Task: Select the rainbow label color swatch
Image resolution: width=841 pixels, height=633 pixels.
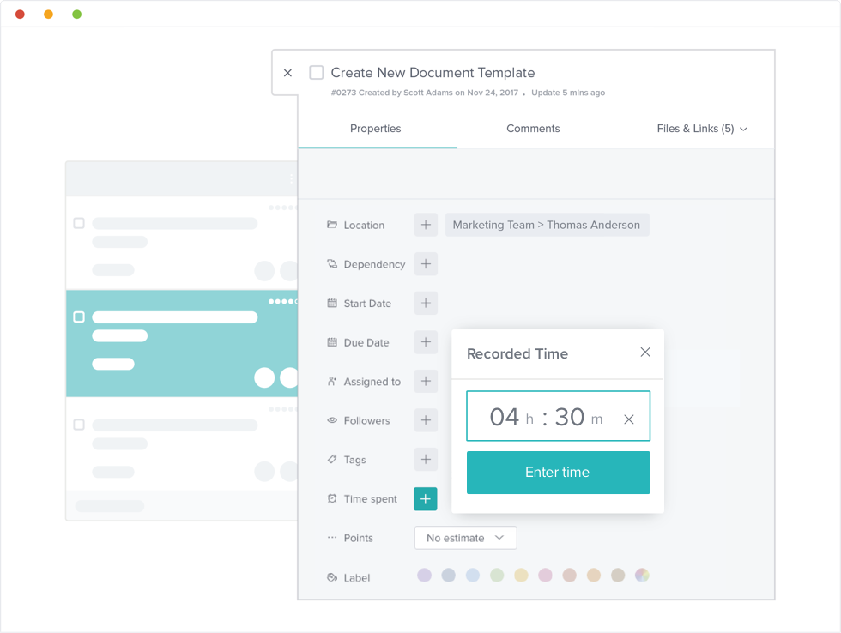Action: pos(641,576)
